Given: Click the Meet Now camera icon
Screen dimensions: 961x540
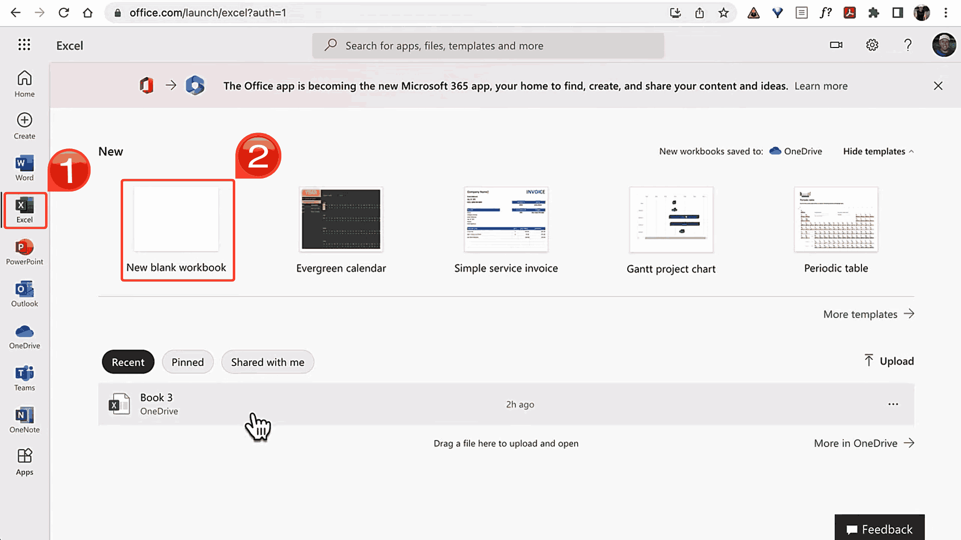Looking at the screenshot, I should pos(836,45).
